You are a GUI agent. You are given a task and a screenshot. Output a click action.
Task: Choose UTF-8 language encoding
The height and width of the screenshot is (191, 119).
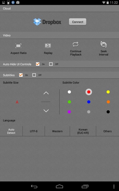34,131
